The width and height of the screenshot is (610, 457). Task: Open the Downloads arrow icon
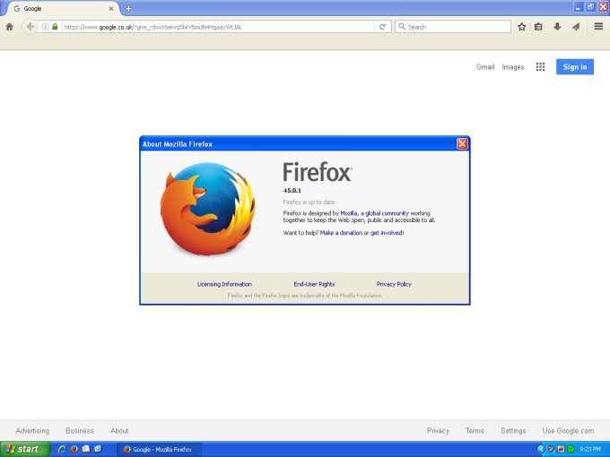[x=557, y=27]
